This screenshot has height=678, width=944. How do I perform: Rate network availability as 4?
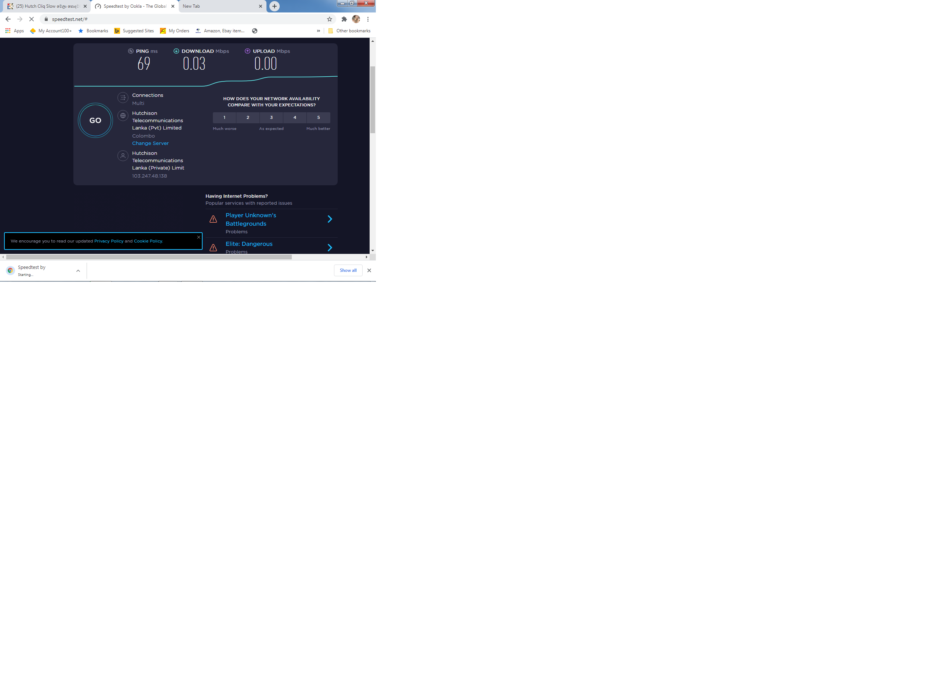[x=295, y=118]
